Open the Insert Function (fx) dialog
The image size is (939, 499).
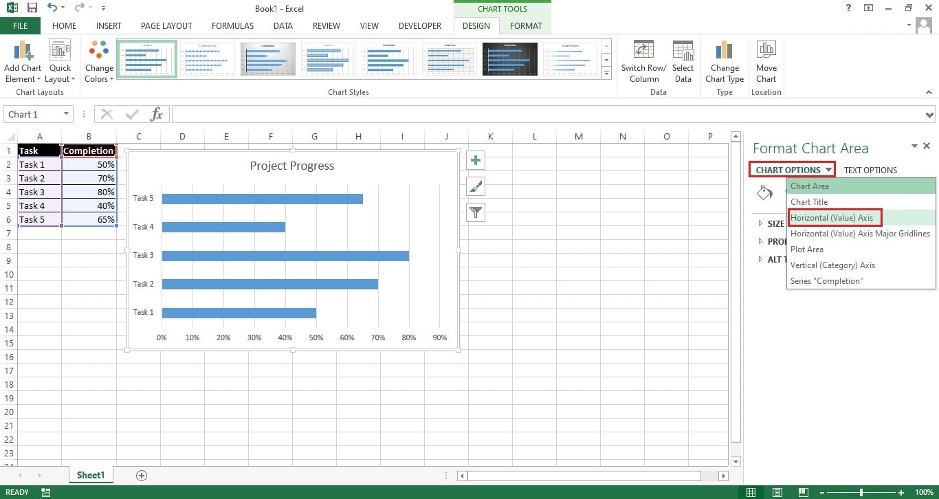click(157, 114)
